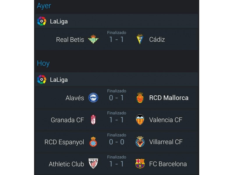Open the Espanyol 0-0 Villarreal score
The height and width of the screenshot is (175, 233).
tap(116, 142)
